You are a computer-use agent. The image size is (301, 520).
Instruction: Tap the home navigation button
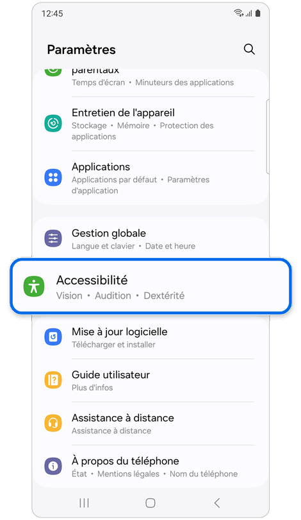point(150,503)
